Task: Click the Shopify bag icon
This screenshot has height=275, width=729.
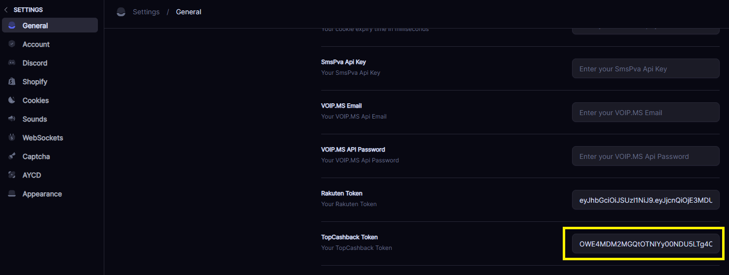Action: tap(12, 82)
